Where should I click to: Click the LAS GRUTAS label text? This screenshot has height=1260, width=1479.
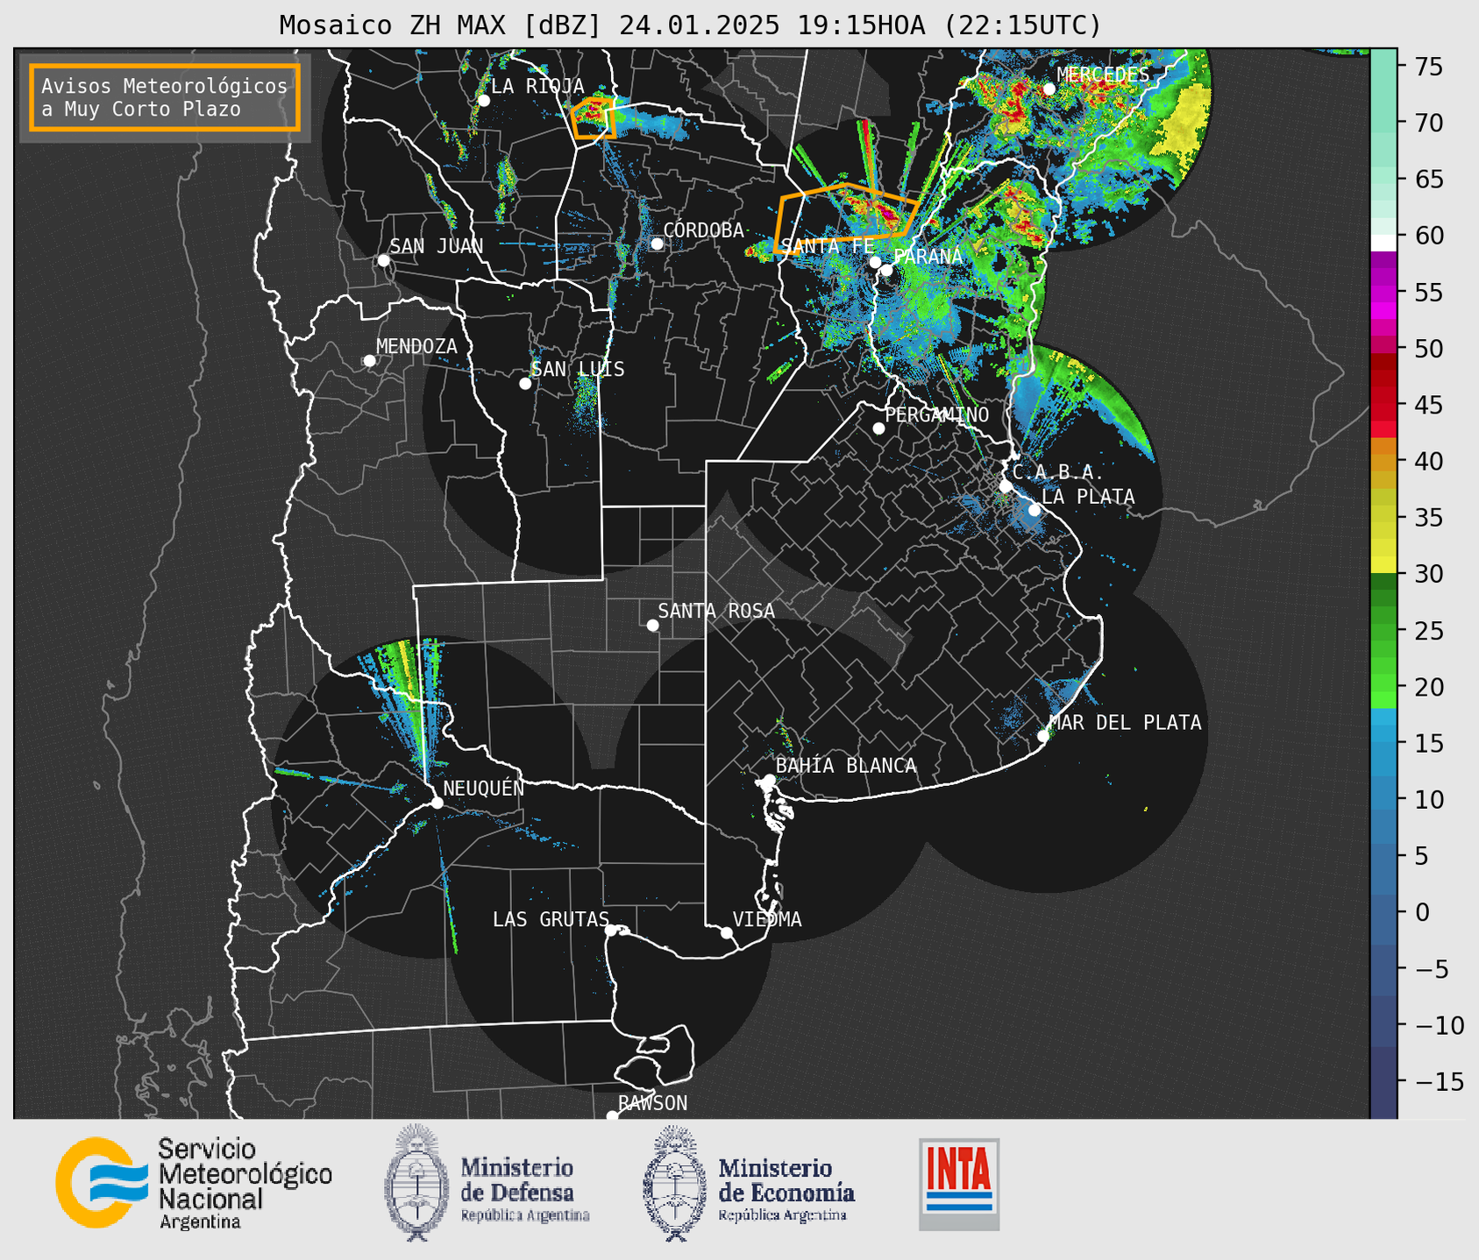(551, 919)
